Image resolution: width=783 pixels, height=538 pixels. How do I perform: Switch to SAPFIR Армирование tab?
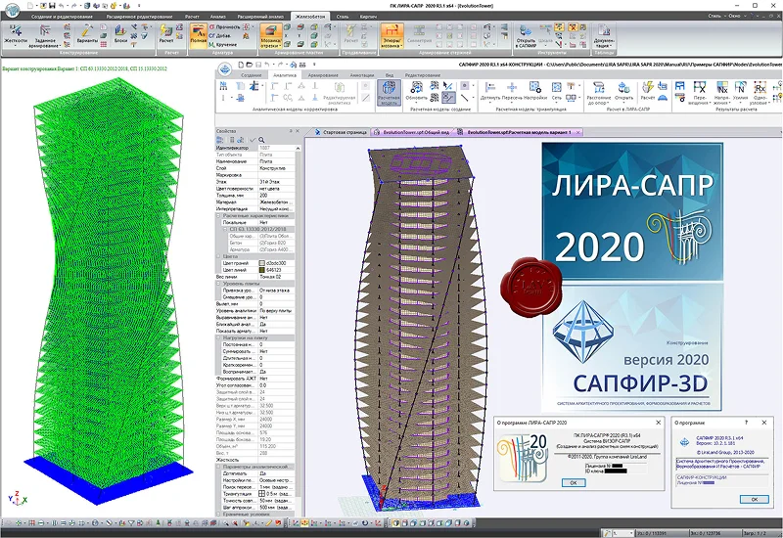click(x=323, y=75)
